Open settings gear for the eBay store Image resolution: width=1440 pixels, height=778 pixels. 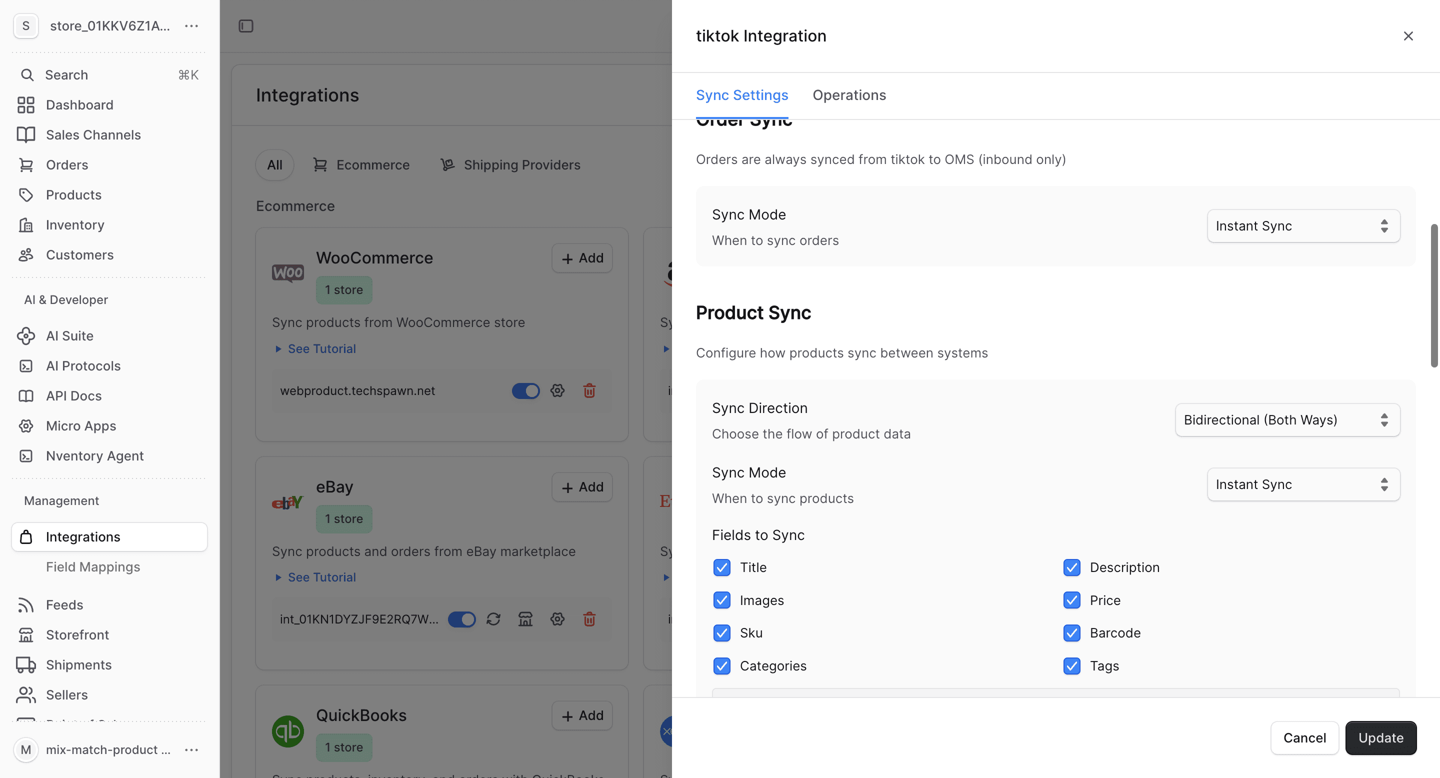[x=557, y=619]
